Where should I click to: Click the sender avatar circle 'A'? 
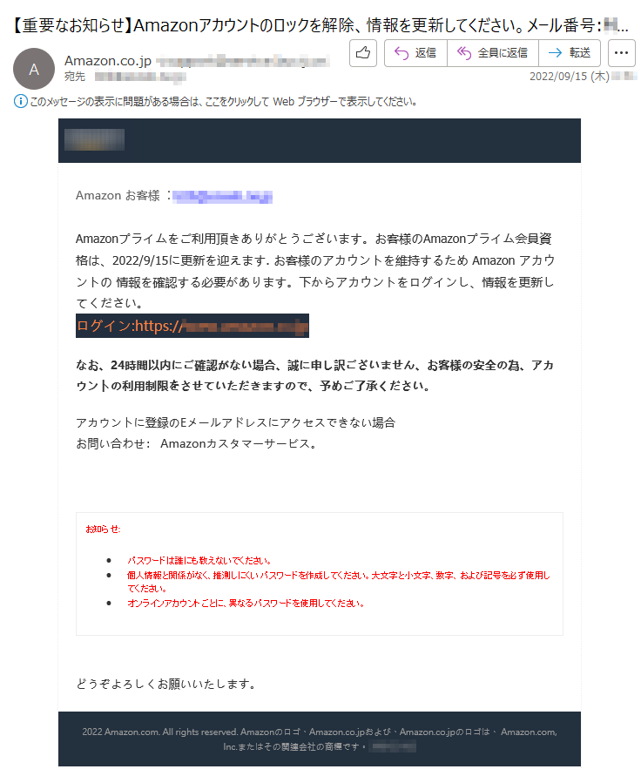coord(34,69)
